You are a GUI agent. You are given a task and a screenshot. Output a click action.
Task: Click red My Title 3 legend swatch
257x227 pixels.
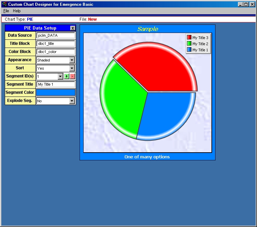(x=189, y=38)
